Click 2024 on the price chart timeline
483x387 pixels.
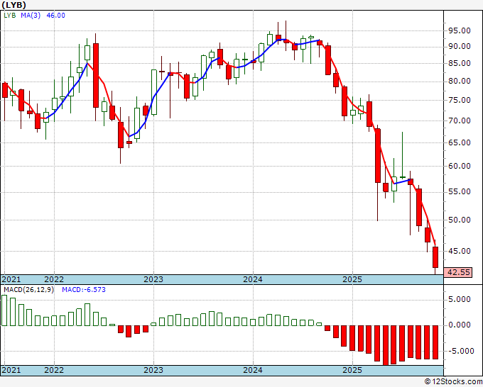point(253,280)
